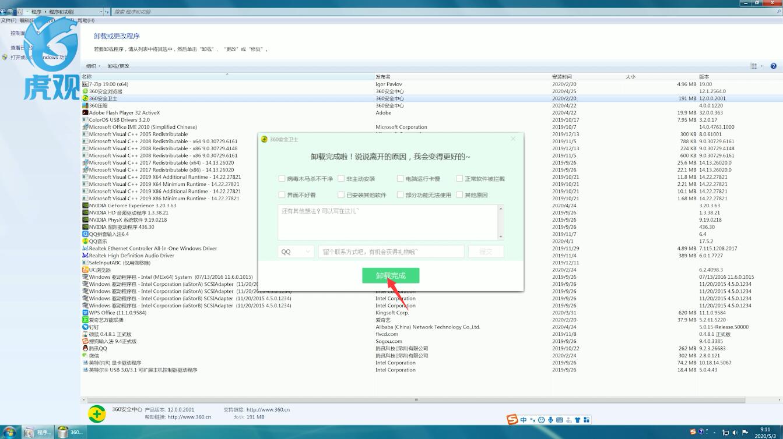Select the 界面不好看 checkbox
The width and height of the screenshot is (783, 439).
[282, 195]
